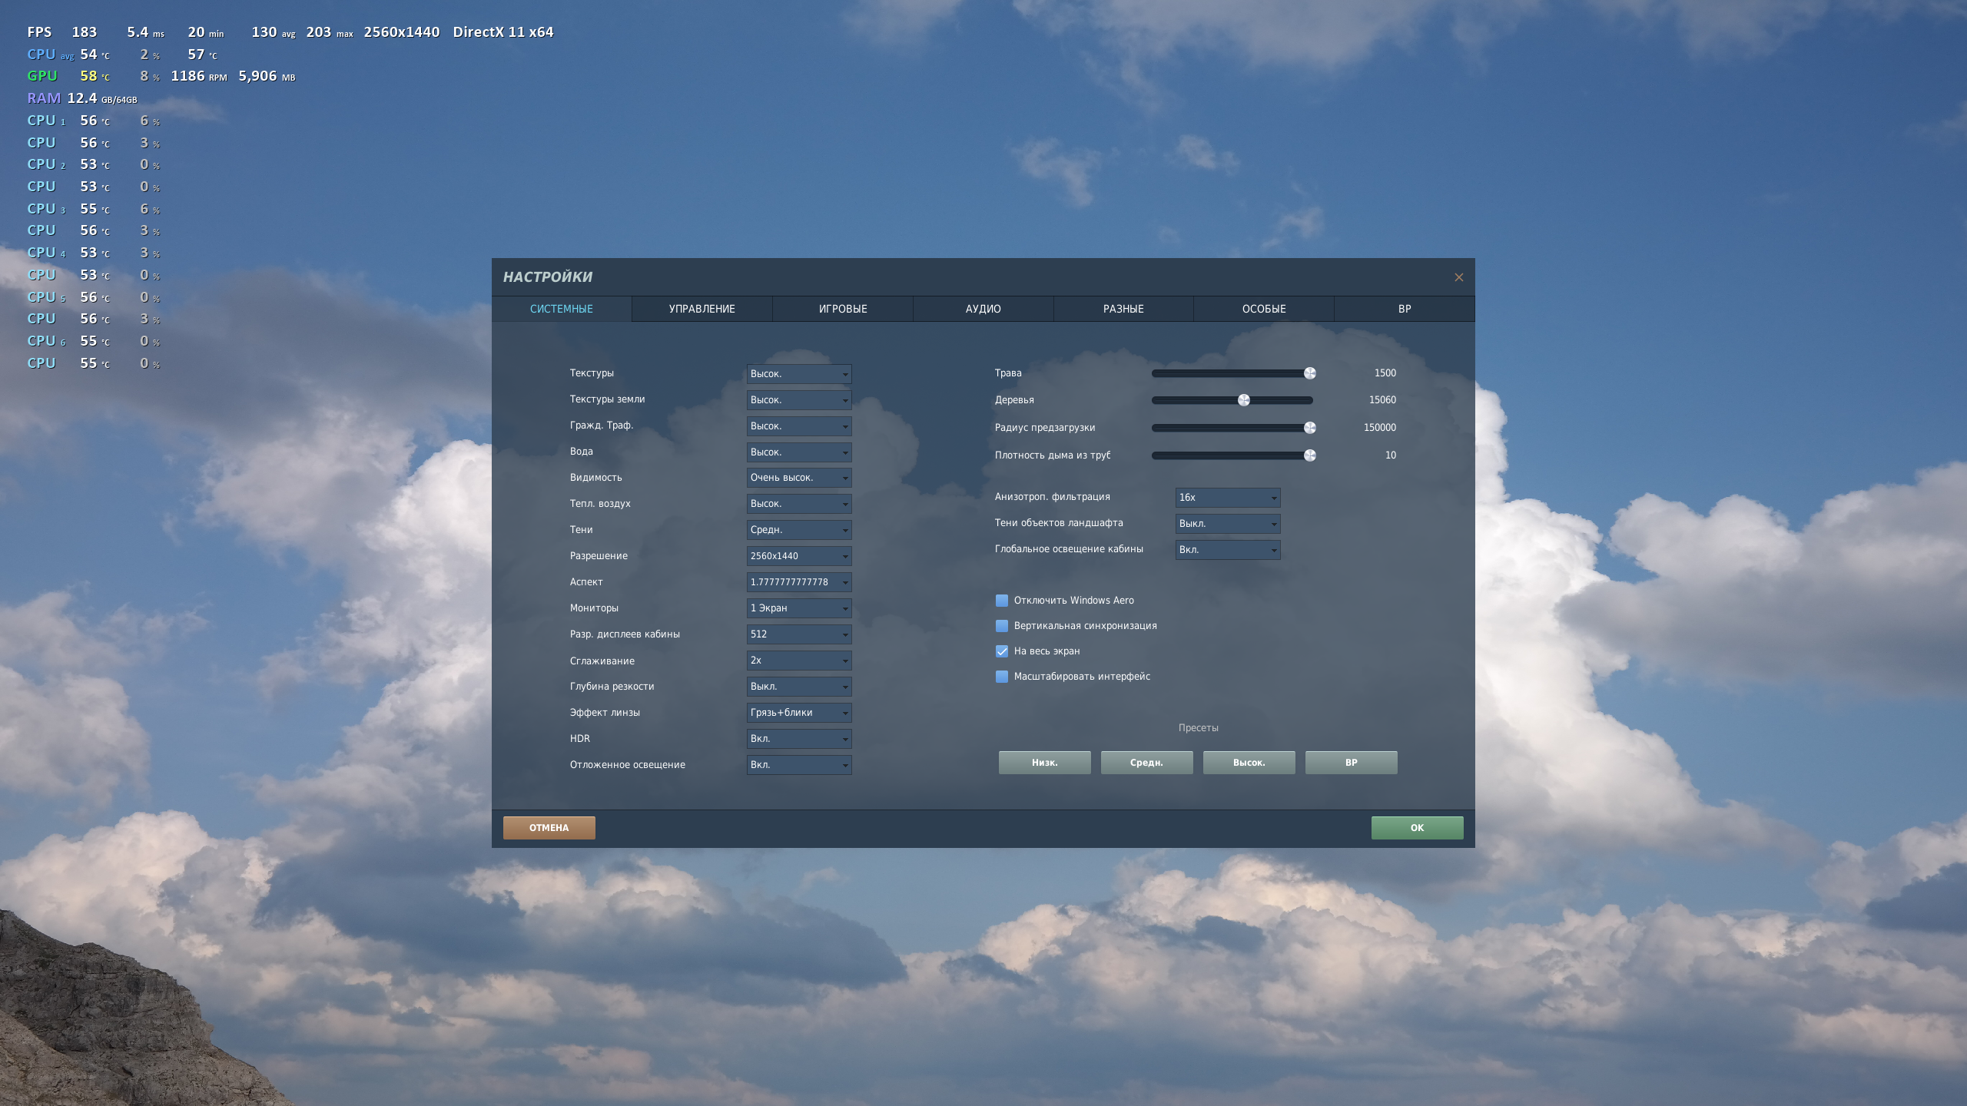Screen dimensions: 1967x1106
Task: Click the Настройки dialog title
Action: tap(548, 277)
